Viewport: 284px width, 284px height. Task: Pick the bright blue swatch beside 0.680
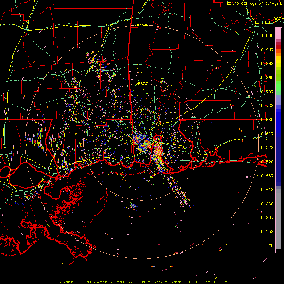click(279, 121)
